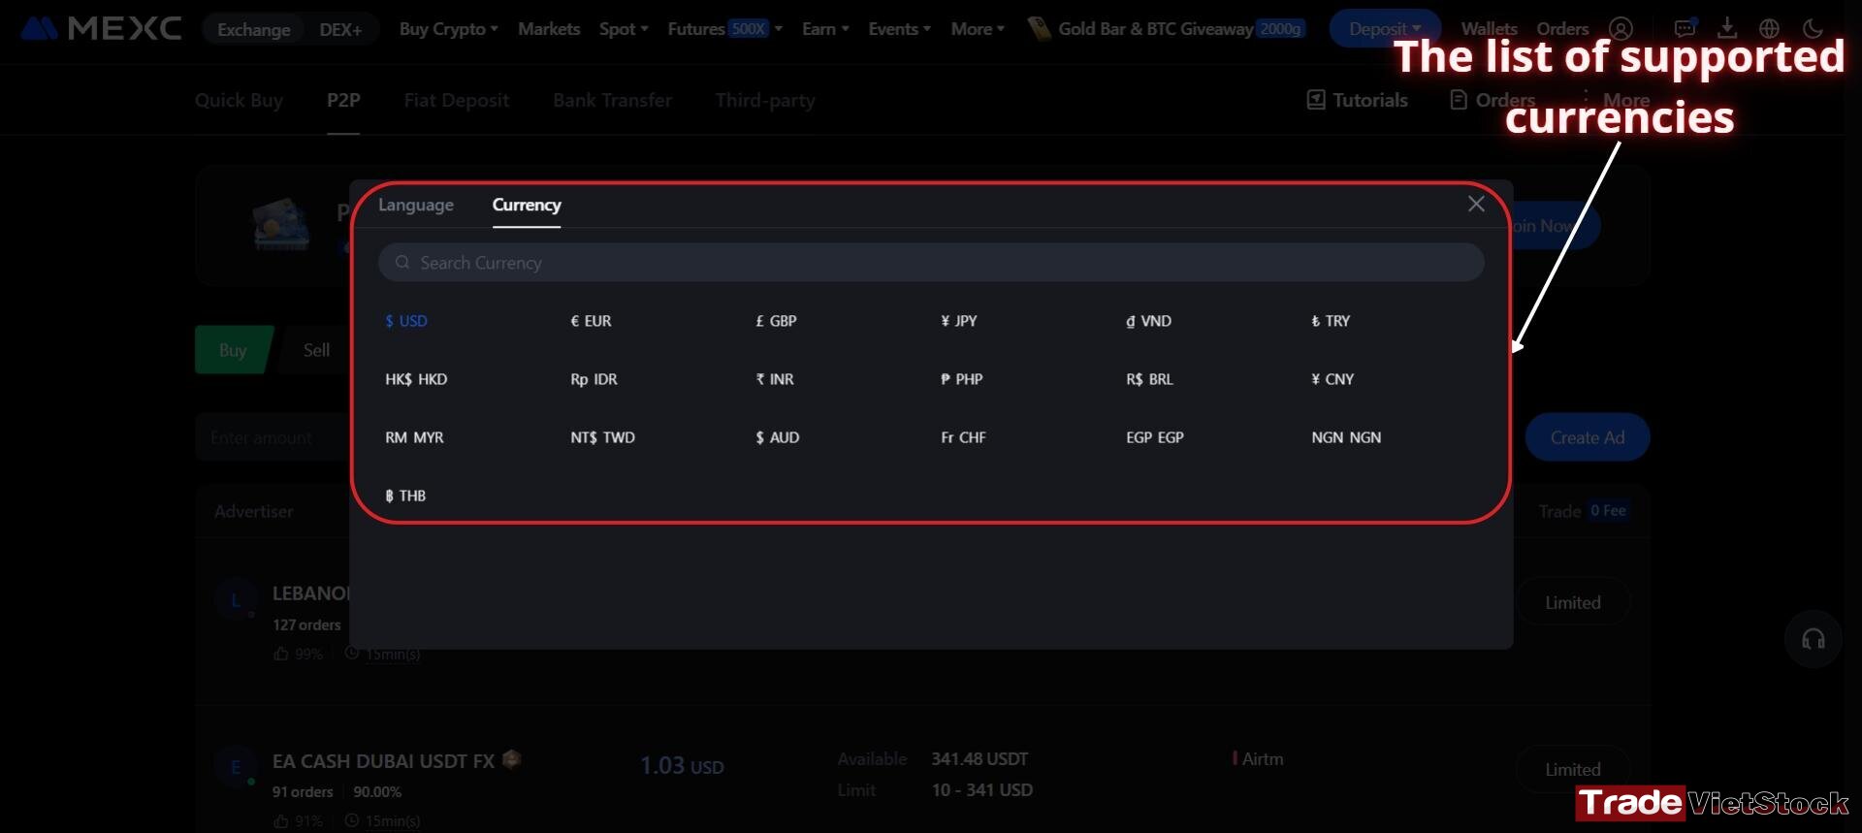Pick TWD currency
This screenshot has height=833, width=1862.
click(602, 437)
